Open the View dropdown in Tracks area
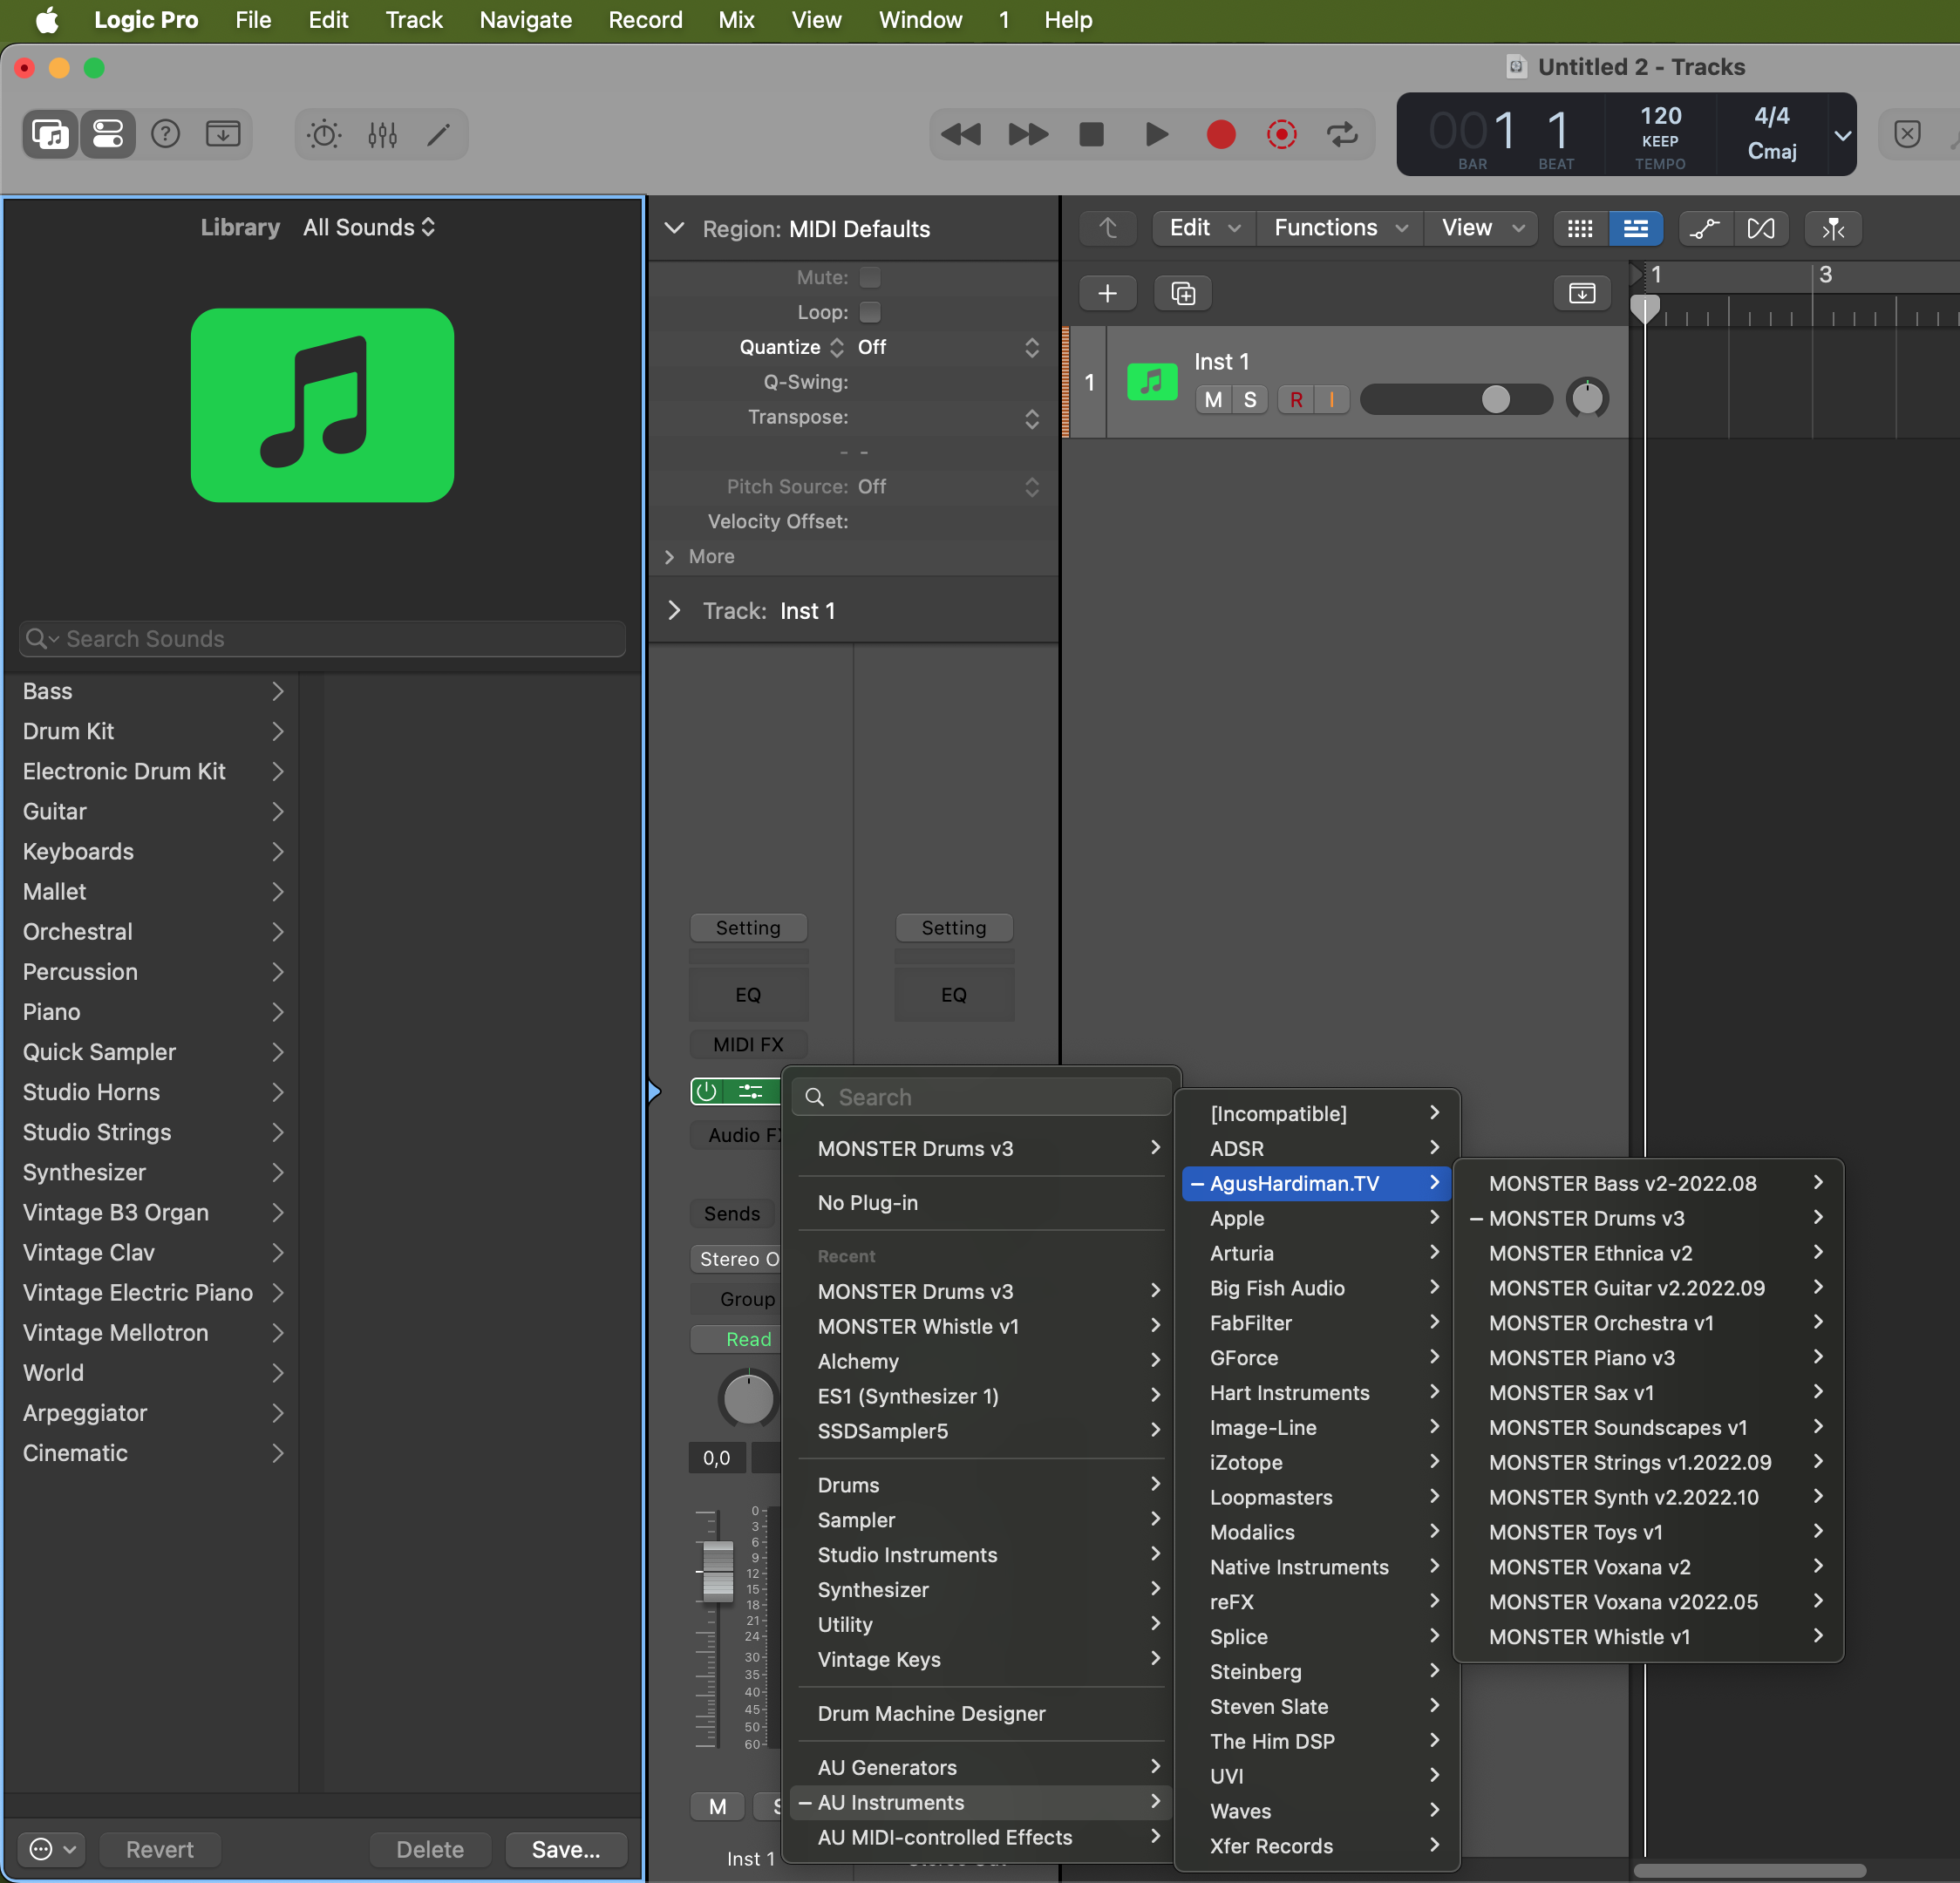The height and width of the screenshot is (1883, 1960). 1482,228
